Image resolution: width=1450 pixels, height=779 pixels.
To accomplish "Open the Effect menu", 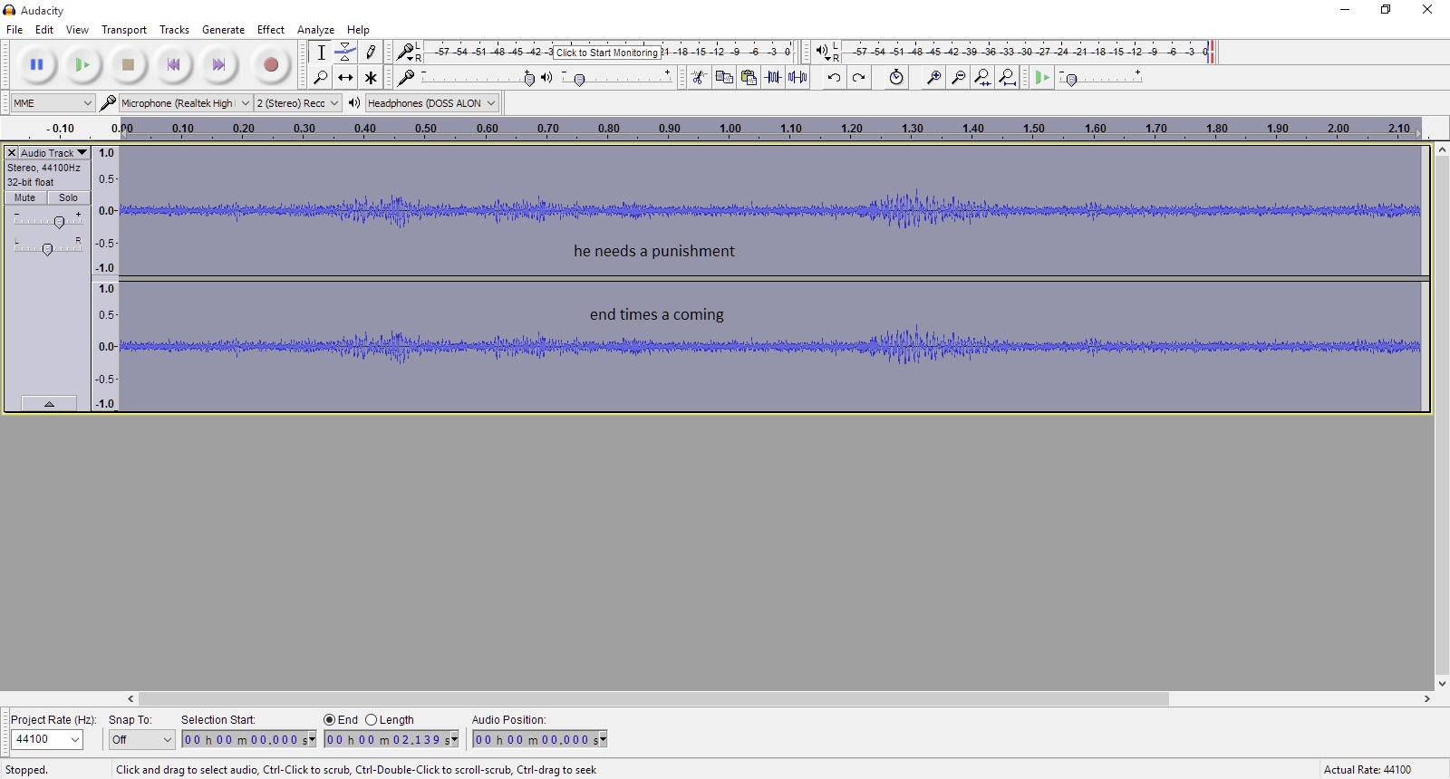I will (x=270, y=30).
